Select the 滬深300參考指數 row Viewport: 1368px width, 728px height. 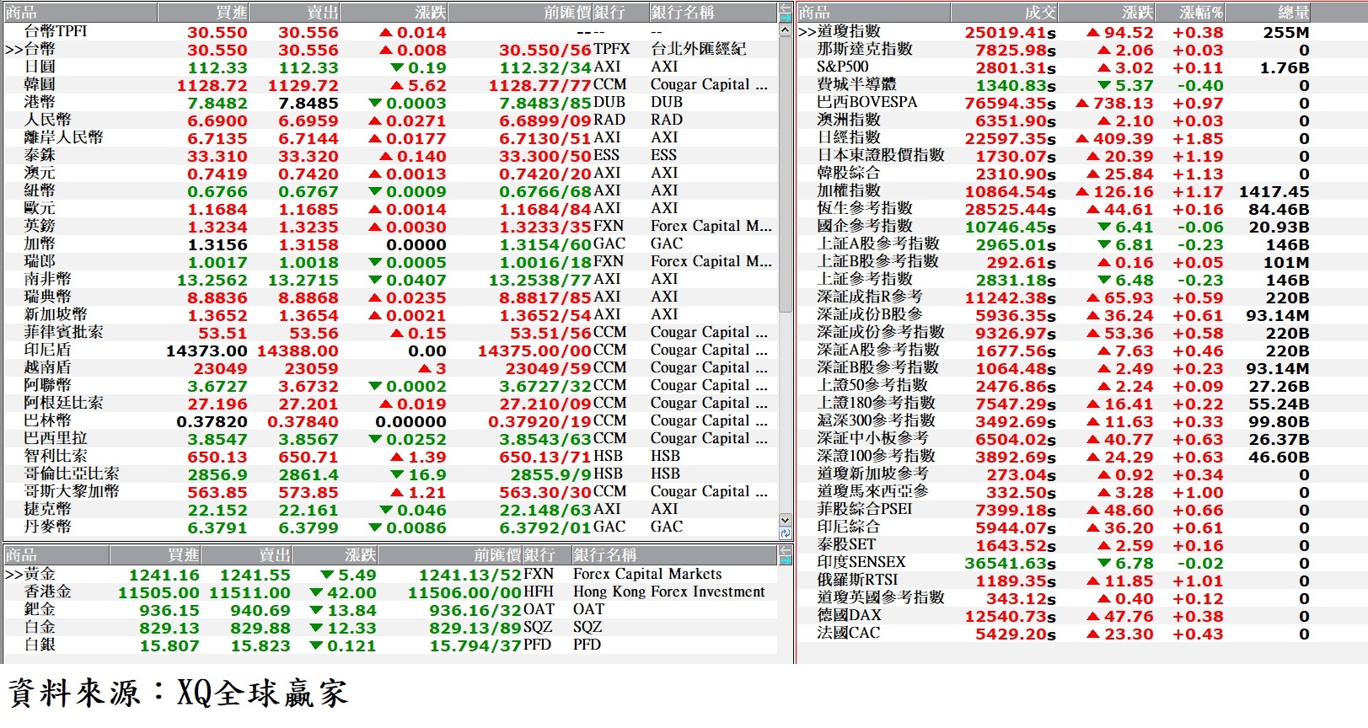1081,420
